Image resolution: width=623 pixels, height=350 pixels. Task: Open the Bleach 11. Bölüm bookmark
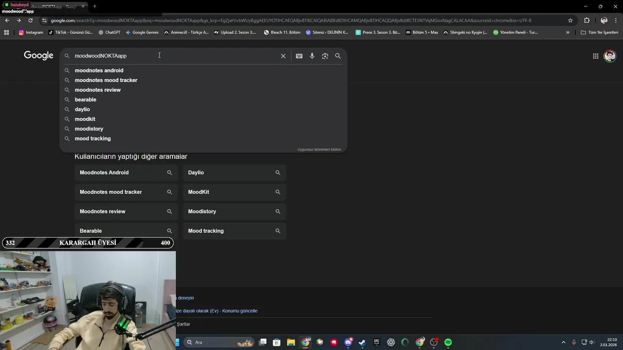(x=282, y=33)
